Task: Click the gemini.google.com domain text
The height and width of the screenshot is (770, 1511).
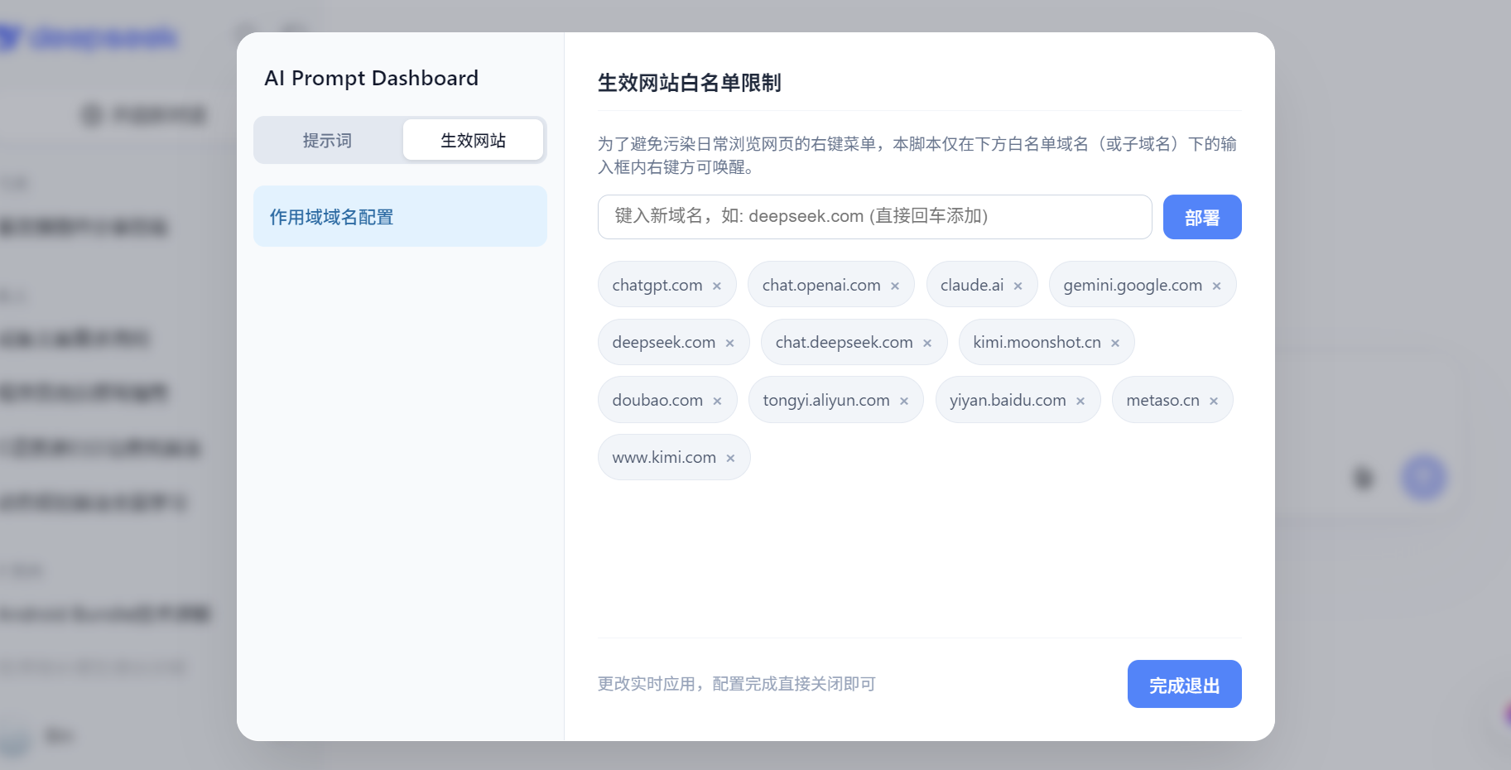Action: 1133,285
